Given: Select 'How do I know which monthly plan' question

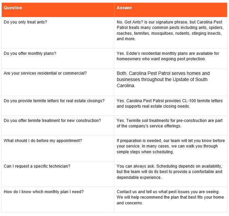Looking at the screenshot, I should (44, 192).
